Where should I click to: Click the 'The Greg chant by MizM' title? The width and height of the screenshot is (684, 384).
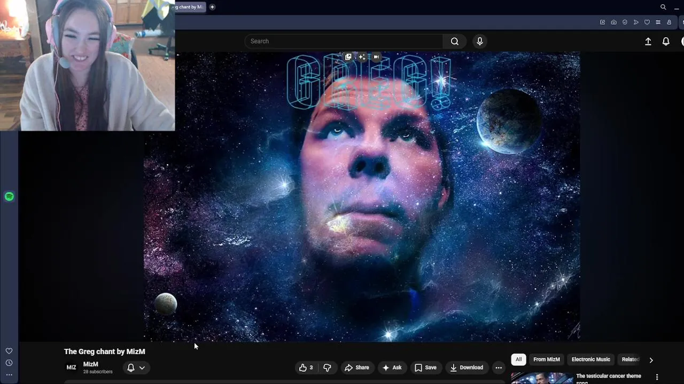point(105,351)
